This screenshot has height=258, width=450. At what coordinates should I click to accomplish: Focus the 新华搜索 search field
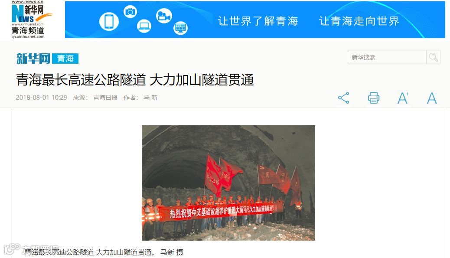click(x=387, y=57)
